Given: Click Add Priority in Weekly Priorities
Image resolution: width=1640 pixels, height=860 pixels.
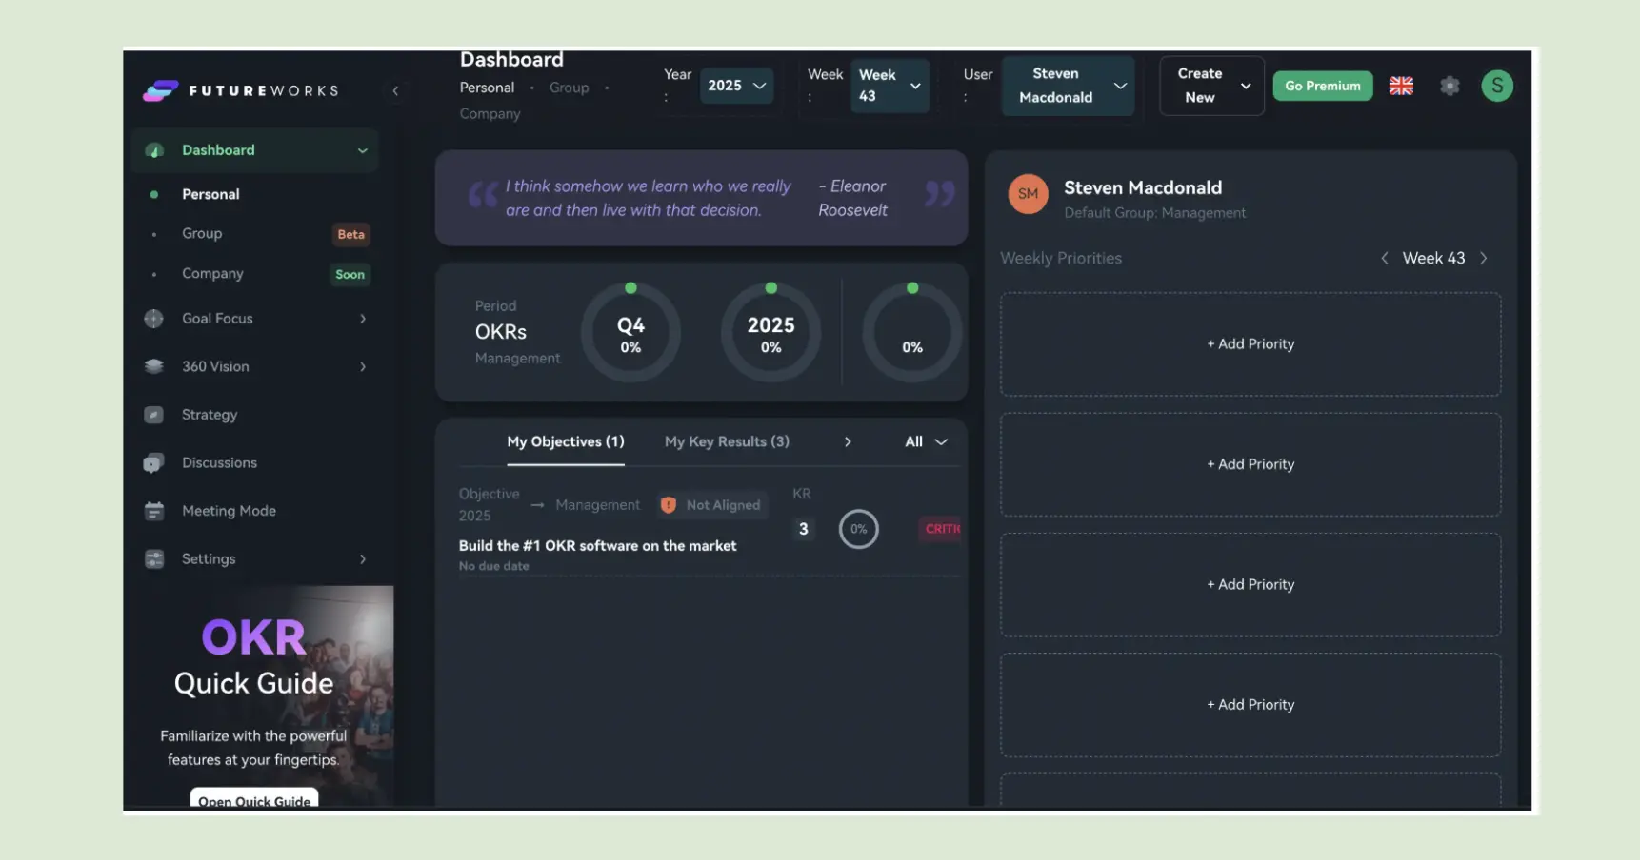Looking at the screenshot, I should (1250, 344).
